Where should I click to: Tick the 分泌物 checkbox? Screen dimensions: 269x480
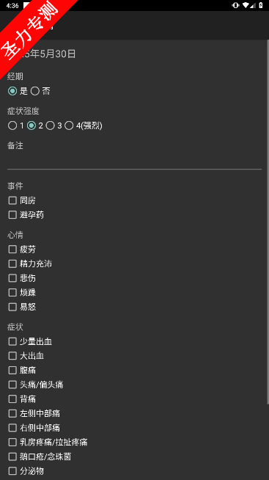tap(26, 470)
